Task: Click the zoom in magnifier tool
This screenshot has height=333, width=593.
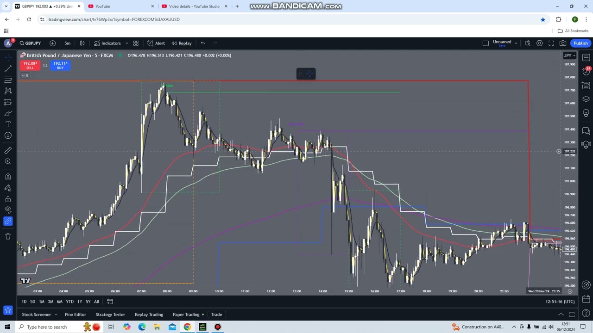Action: tap(8, 161)
